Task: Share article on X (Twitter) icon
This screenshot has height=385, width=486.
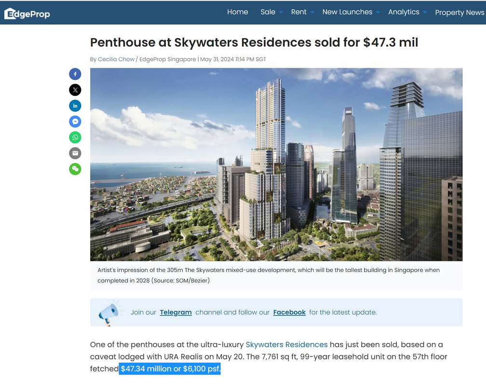Action: coord(75,90)
